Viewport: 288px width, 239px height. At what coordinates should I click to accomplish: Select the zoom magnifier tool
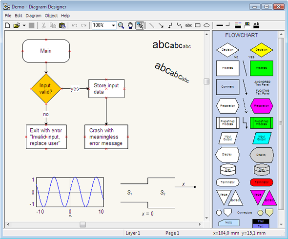tap(121, 25)
